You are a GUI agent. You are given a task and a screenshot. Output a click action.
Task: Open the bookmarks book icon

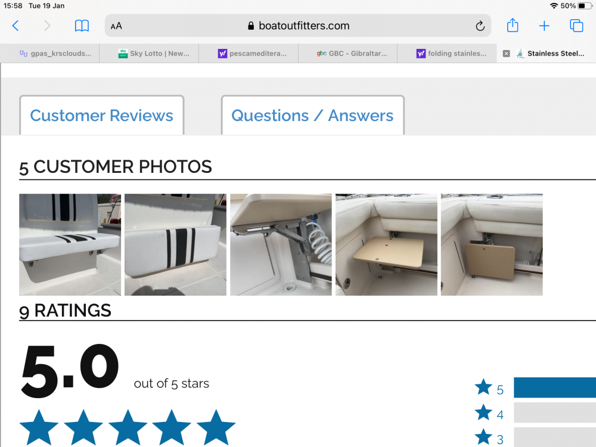coord(82,26)
